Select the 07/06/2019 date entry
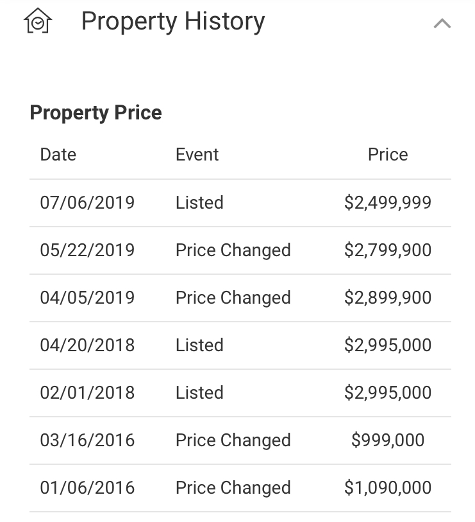 [x=87, y=203]
